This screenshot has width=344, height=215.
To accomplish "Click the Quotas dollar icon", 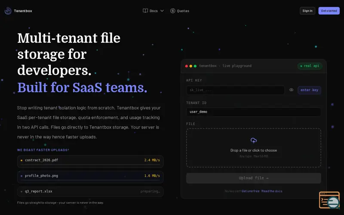I will [173, 11].
